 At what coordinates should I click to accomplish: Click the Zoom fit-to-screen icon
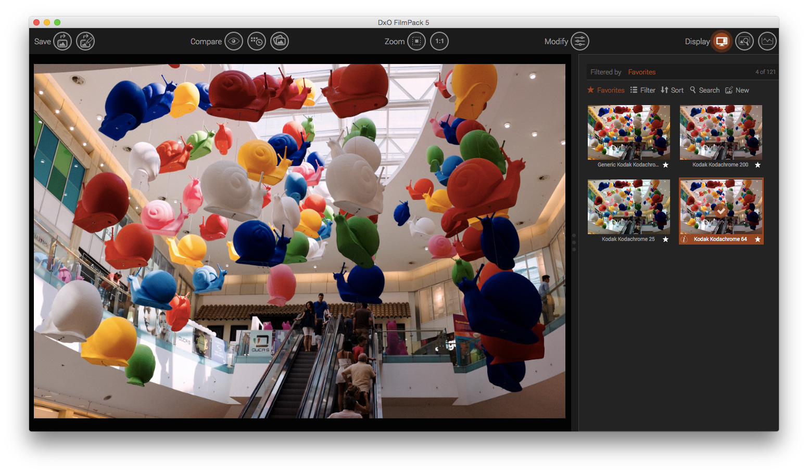(416, 41)
